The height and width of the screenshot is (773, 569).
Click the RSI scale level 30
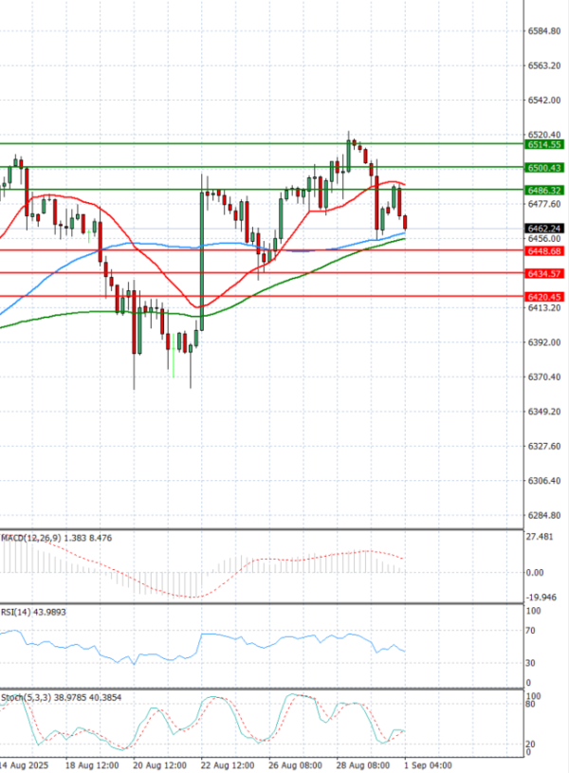click(x=530, y=663)
